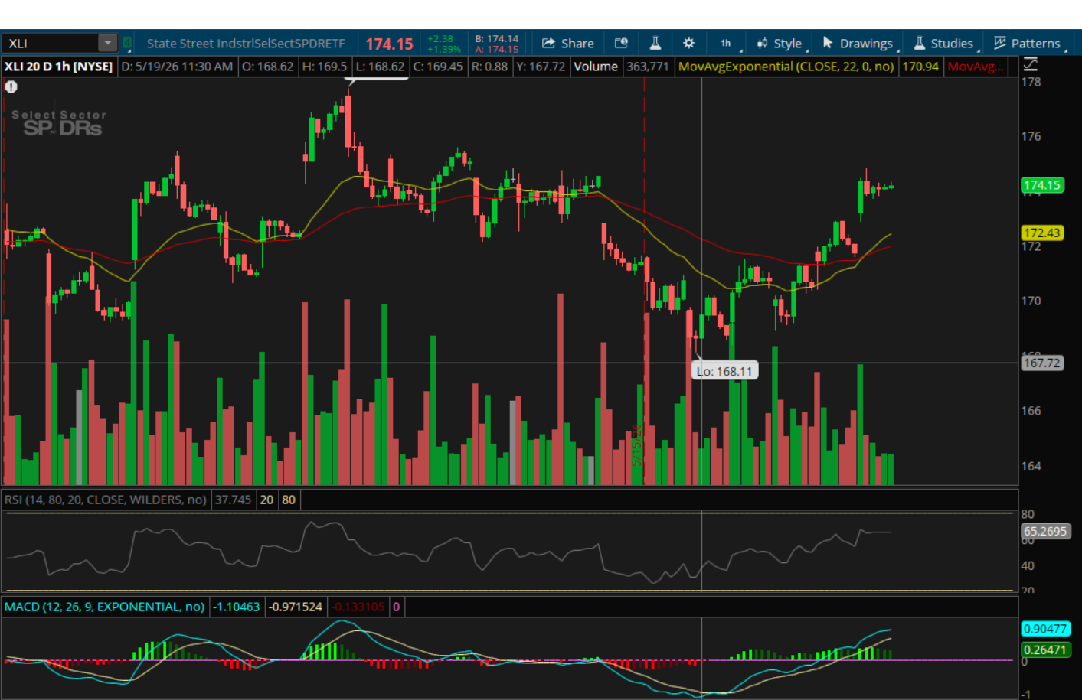Click the A: 174.15 ask value
The image size is (1082, 700).
(497, 49)
